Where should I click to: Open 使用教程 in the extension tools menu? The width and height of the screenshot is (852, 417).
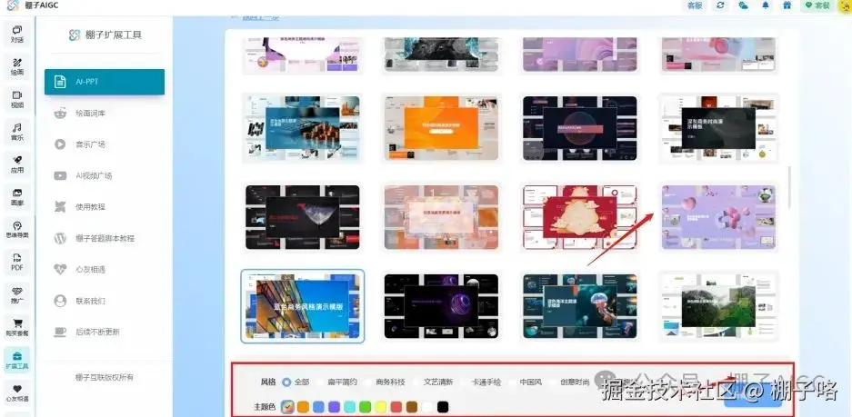pos(105,207)
